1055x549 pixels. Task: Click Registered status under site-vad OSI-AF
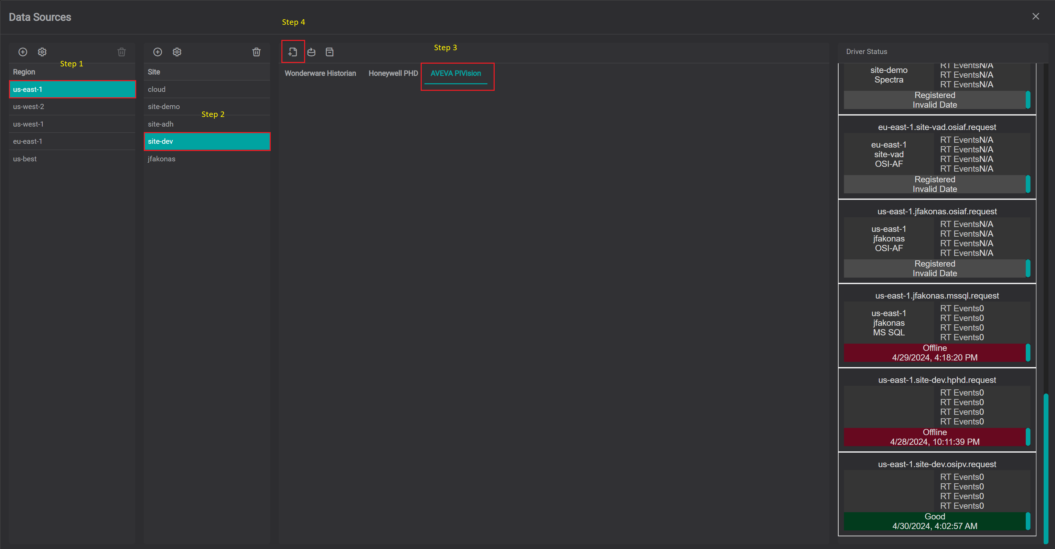click(x=935, y=184)
